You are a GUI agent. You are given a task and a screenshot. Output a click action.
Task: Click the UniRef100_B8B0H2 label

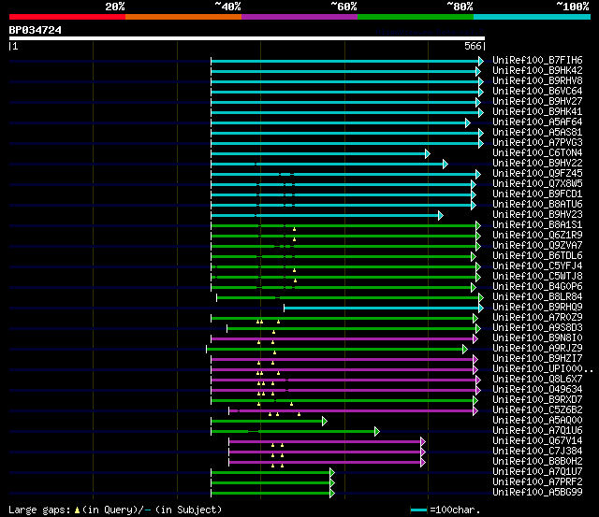coord(537,462)
